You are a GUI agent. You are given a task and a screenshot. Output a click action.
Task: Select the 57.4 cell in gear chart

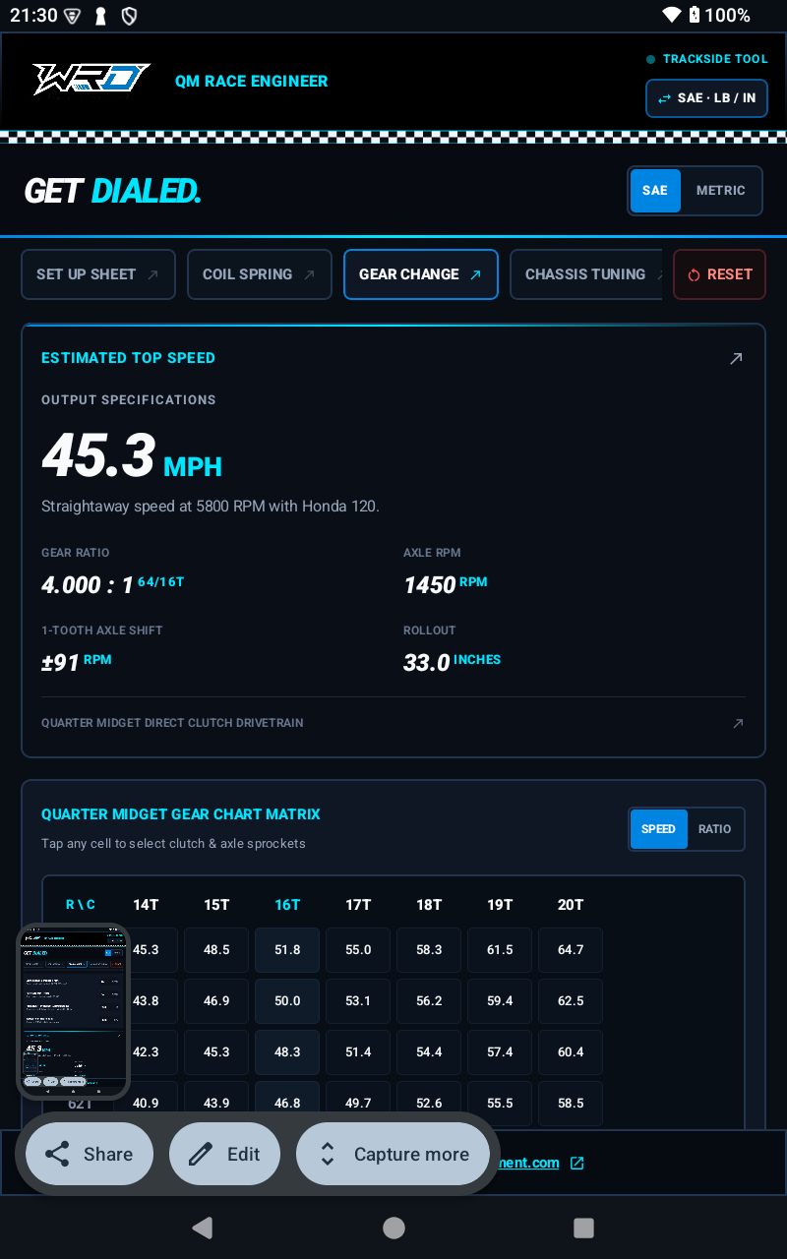click(500, 1052)
